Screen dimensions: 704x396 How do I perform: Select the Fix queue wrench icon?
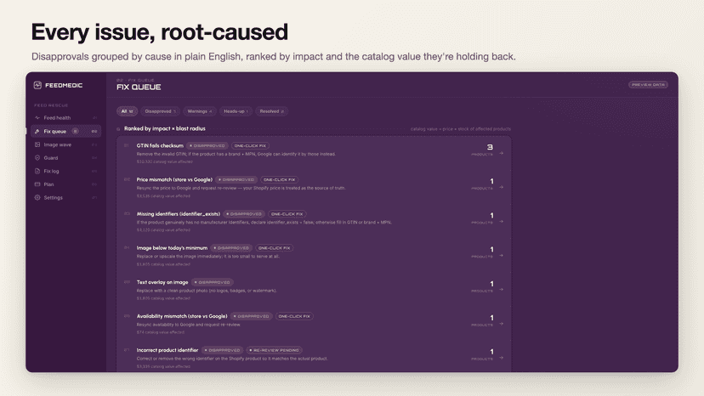(x=37, y=132)
